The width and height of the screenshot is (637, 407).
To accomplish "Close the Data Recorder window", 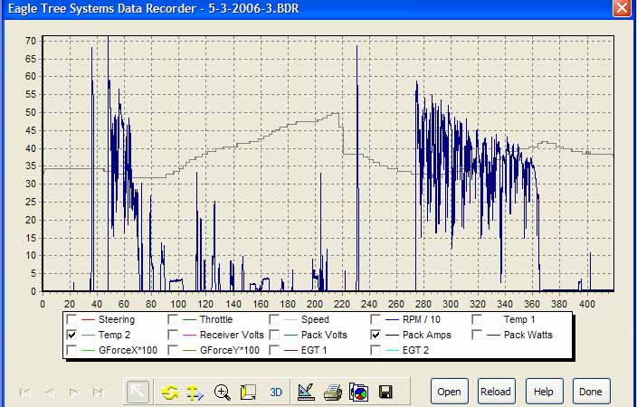I will (621, 8).
